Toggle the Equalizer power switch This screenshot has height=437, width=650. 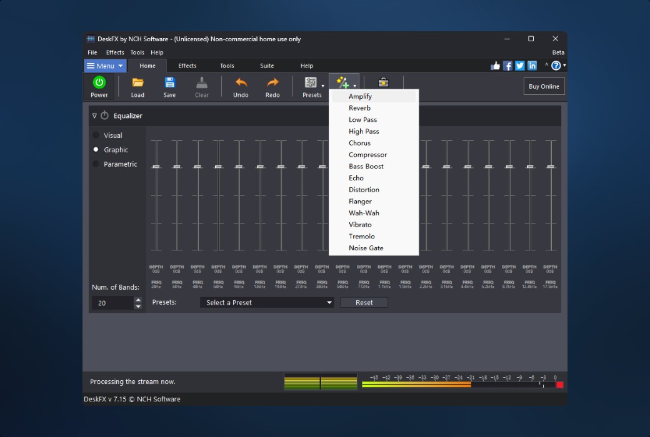click(x=104, y=115)
